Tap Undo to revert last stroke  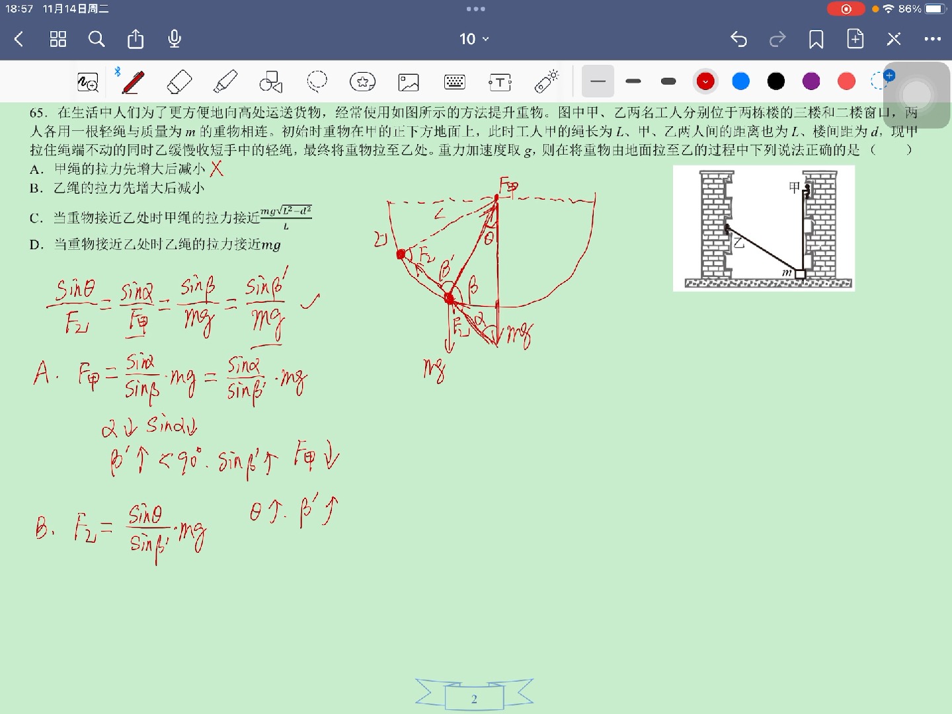(x=738, y=39)
